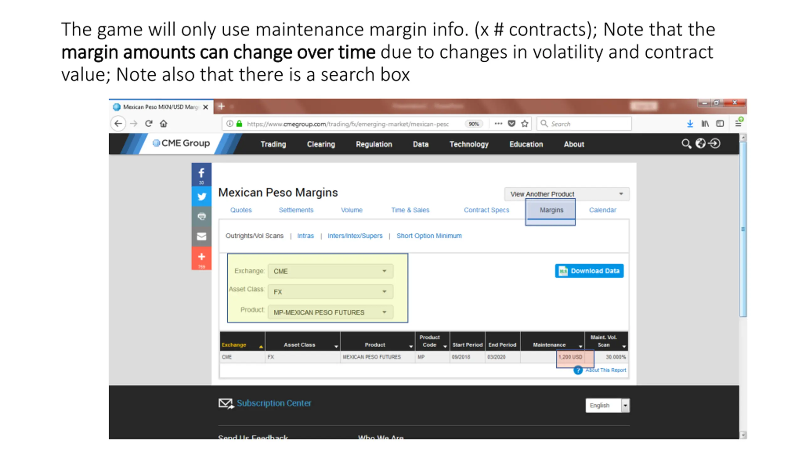The width and height of the screenshot is (802, 451).
Task: Open the Regulation menu
Action: tap(374, 144)
